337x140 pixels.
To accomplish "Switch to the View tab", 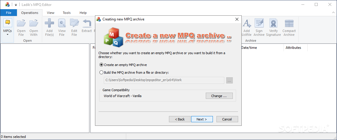I will point(50,13).
